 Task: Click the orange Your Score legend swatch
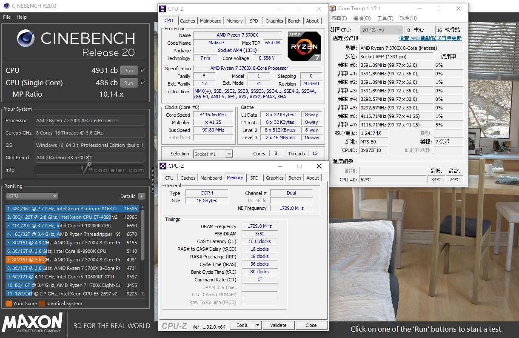pyautogui.click(x=9, y=304)
